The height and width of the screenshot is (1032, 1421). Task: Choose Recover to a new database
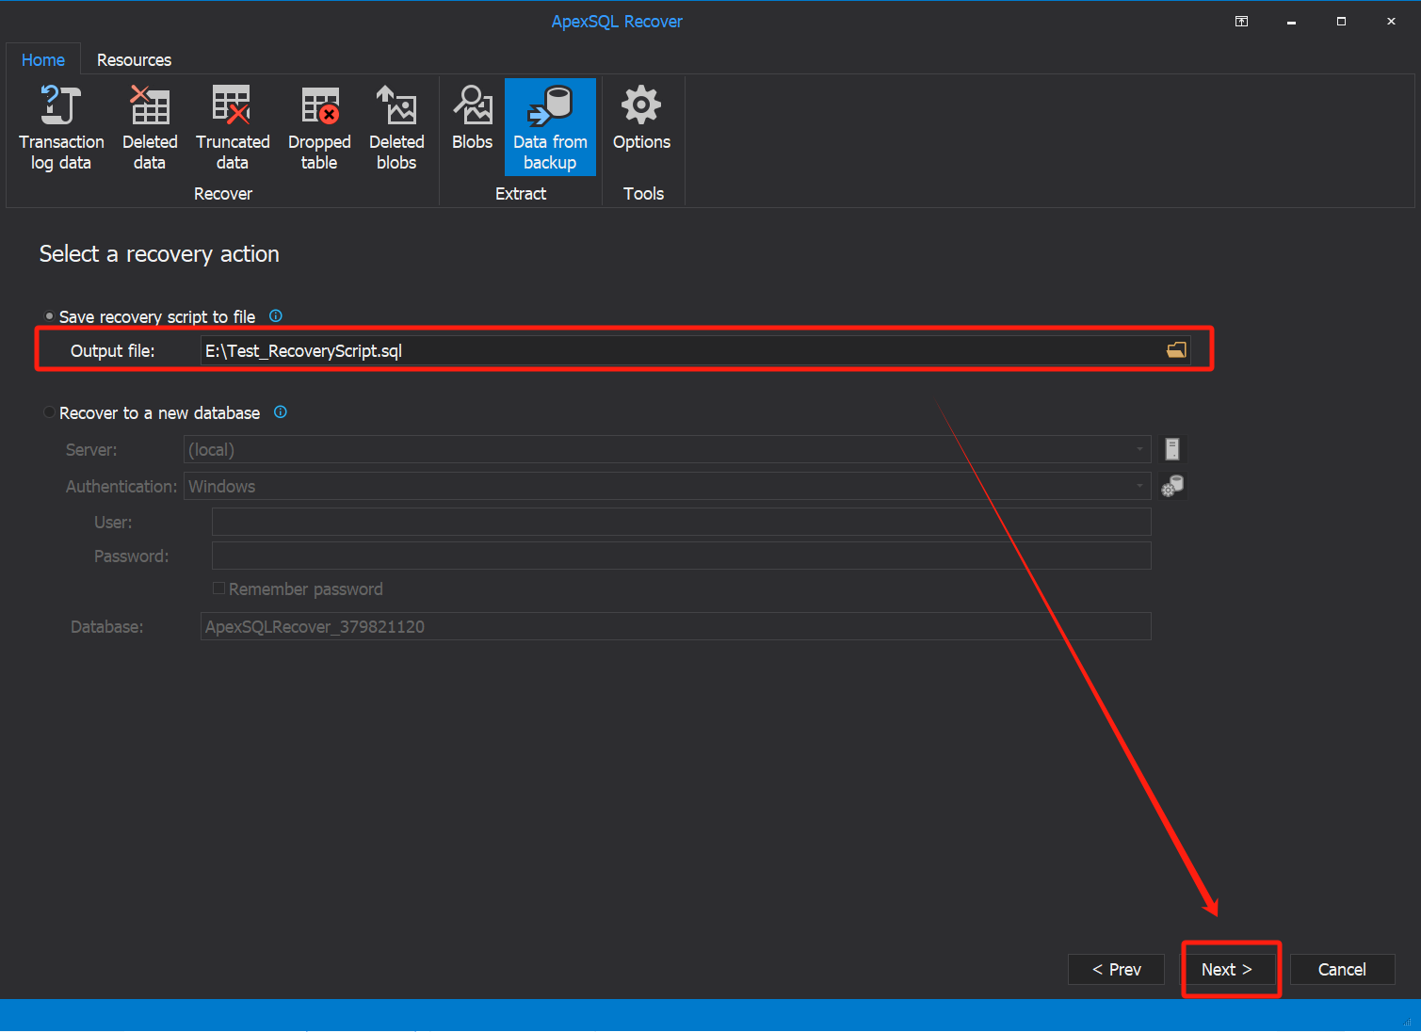pyautogui.click(x=49, y=412)
